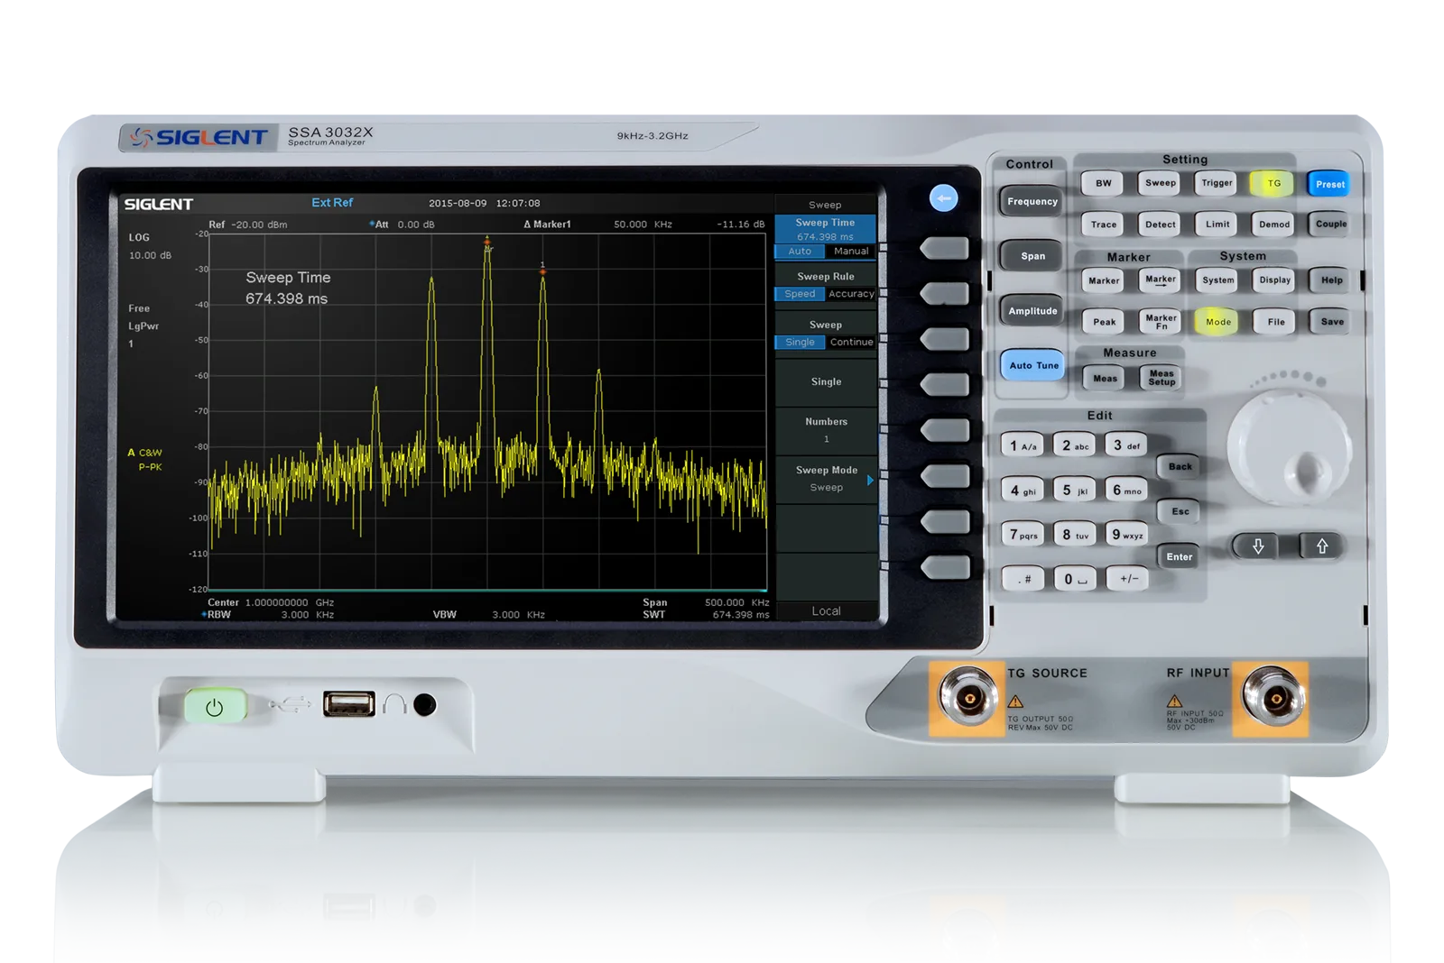This screenshot has width=1444, height=963.
Task: Click the softkey beside Sweep Time
Action: pyautogui.click(x=944, y=248)
